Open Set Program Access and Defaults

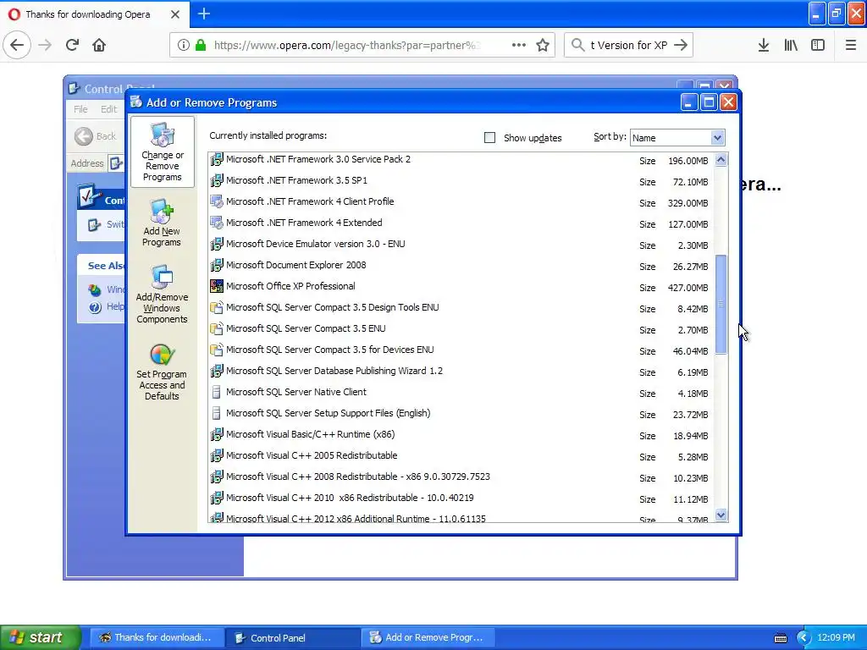(162, 372)
